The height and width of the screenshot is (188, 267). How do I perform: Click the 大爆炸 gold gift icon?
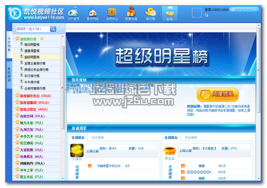77,150
